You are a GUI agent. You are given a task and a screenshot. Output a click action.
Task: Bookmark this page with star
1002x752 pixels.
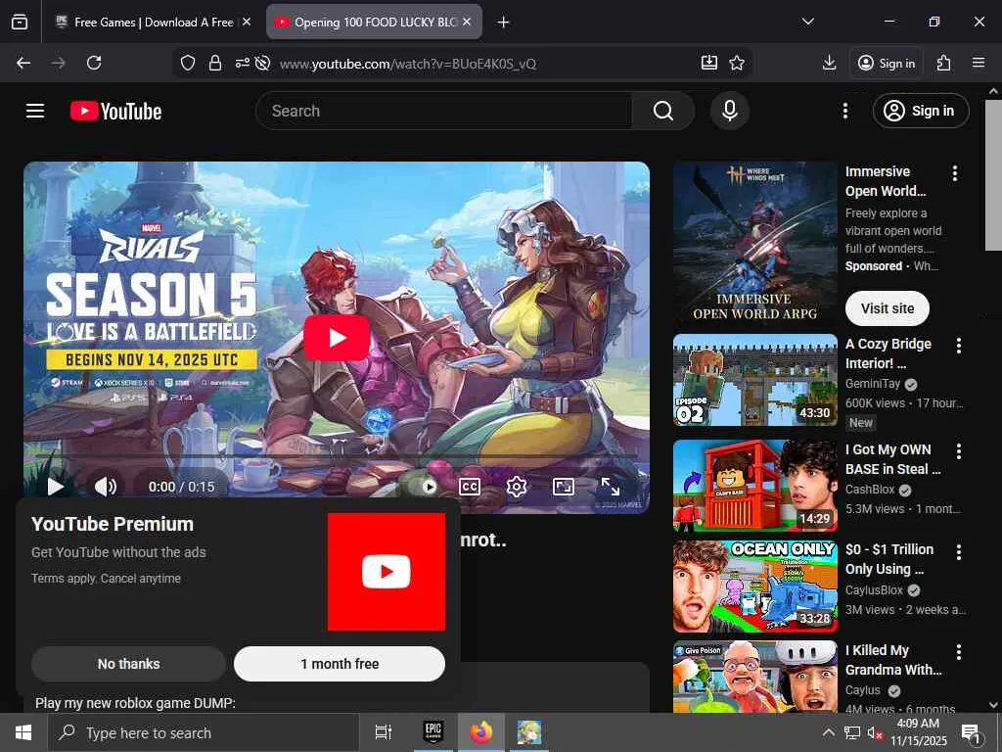(x=737, y=63)
